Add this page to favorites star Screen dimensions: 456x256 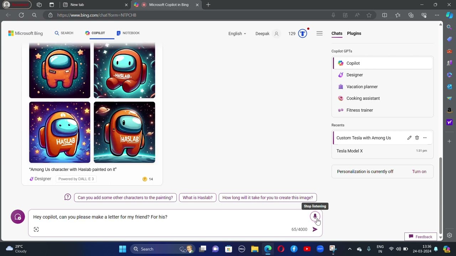click(369, 15)
